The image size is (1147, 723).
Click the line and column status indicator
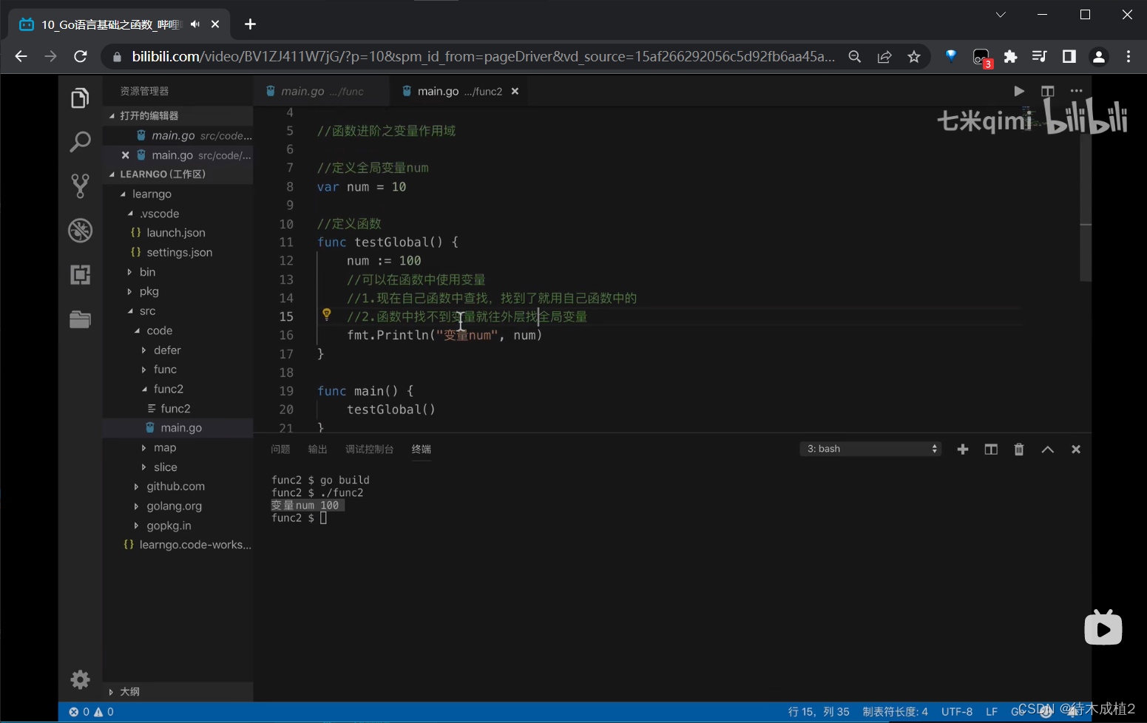point(819,712)
